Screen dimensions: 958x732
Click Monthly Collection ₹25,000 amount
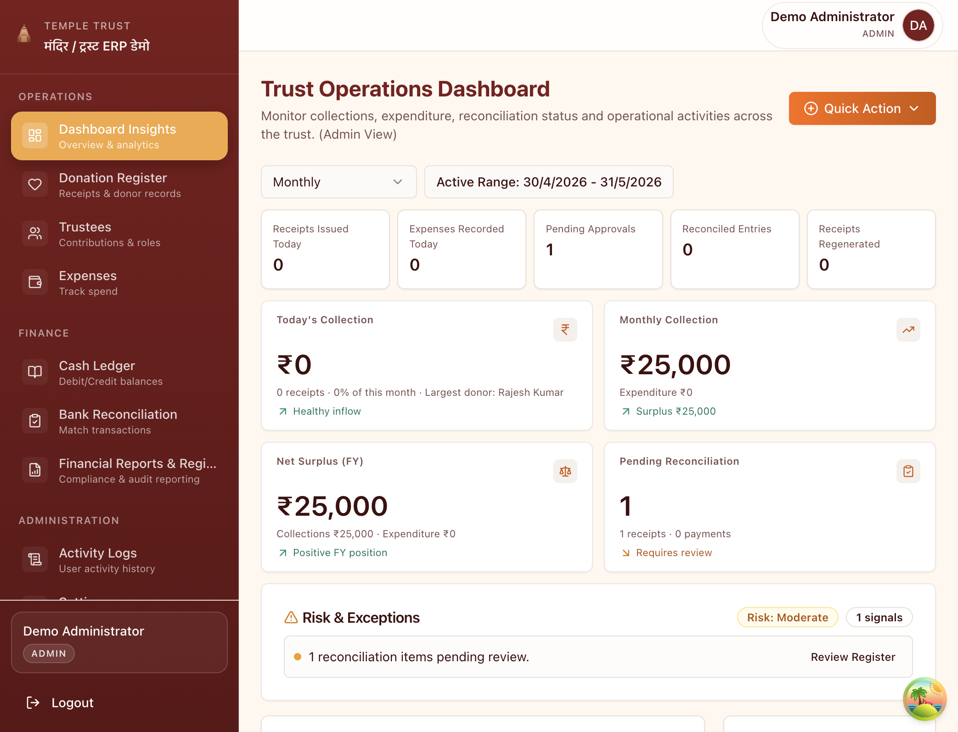point(675,365)
